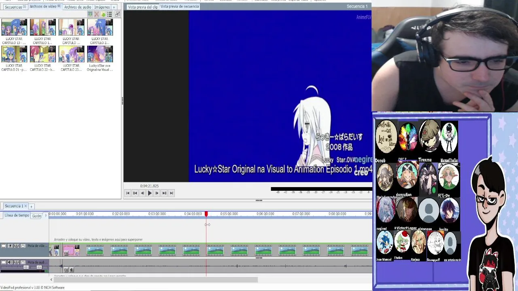Toggle video track lock icon
518x291 pixels.
[23, 246]
